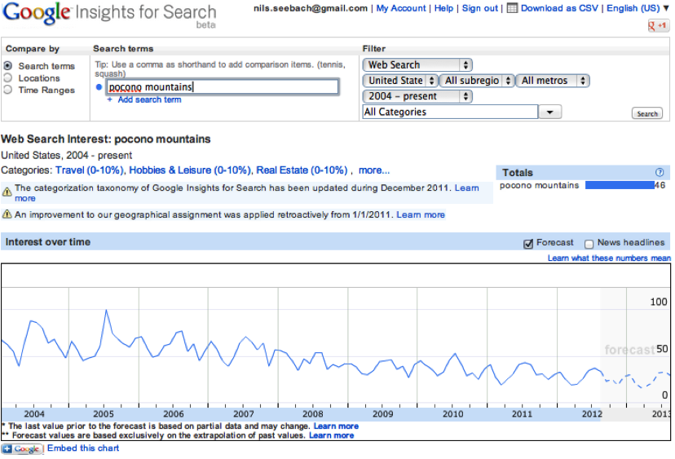
Task: Open the United States country dropdown
Action: [x=400, y=81]
